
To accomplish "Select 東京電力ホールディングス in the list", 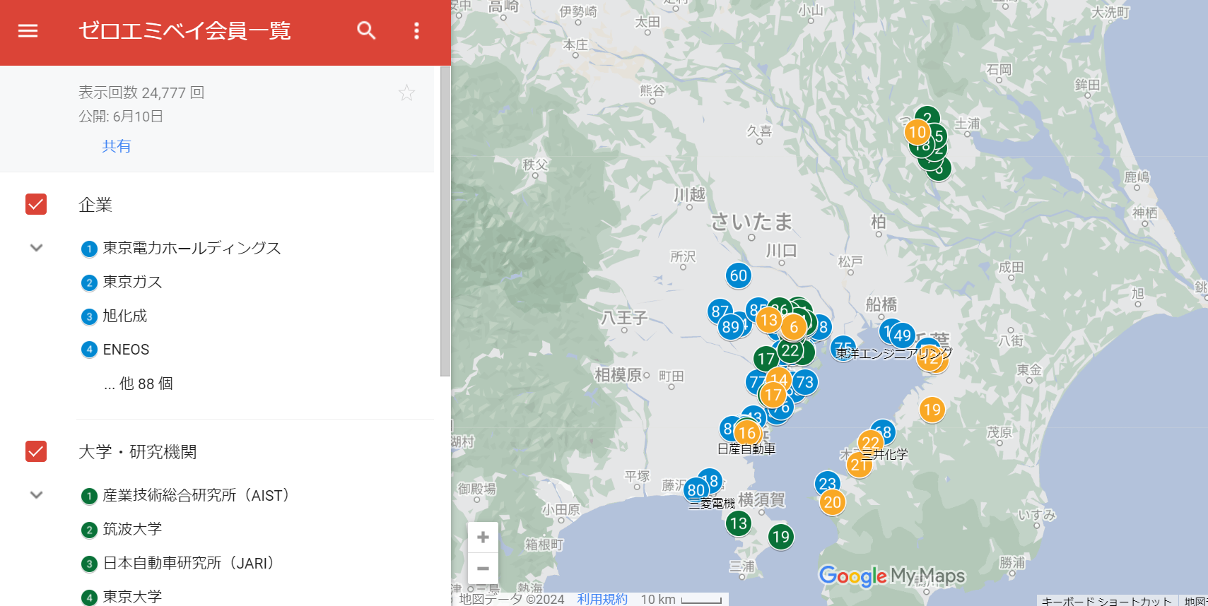I will 192,248.
